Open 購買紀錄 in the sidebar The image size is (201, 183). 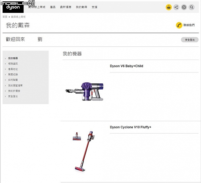[x=13, y=74]
